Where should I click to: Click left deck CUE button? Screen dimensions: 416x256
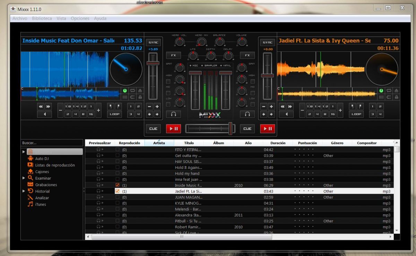(153, 129)
